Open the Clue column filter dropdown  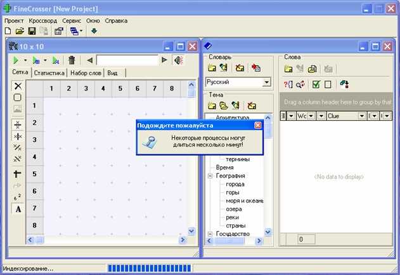[x=361, y=116]
